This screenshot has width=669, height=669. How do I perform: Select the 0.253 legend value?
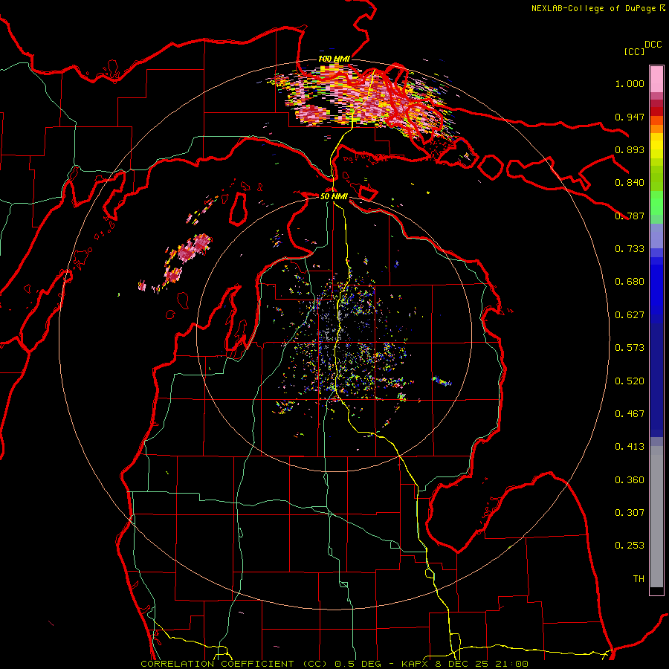pos(630,546)
